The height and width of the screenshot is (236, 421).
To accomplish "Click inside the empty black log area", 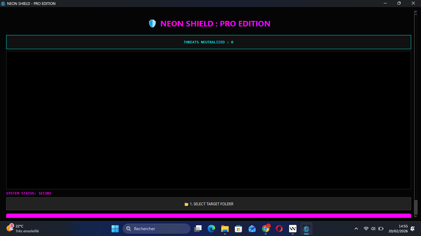I will click(x=209, y=120).
